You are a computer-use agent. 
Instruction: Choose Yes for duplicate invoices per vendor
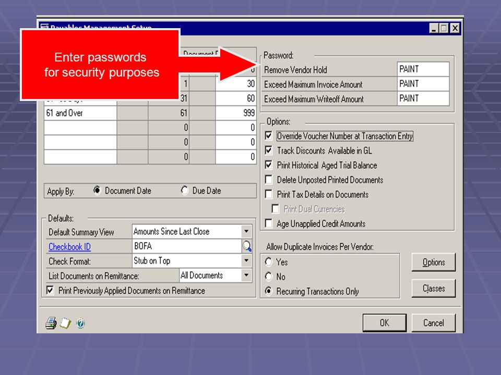point(269,262)
